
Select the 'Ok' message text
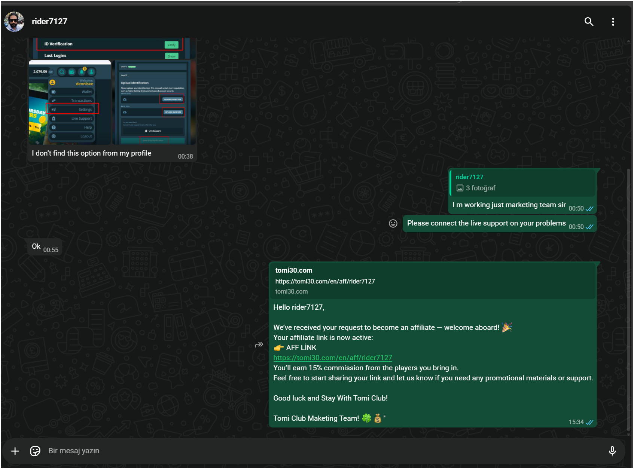pos(36,246)
